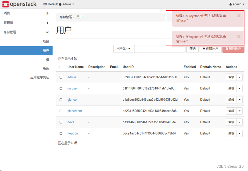Open the 应用程序凭证 page
This screenshot has width=248, height=171.
click(x=40, y=77)
